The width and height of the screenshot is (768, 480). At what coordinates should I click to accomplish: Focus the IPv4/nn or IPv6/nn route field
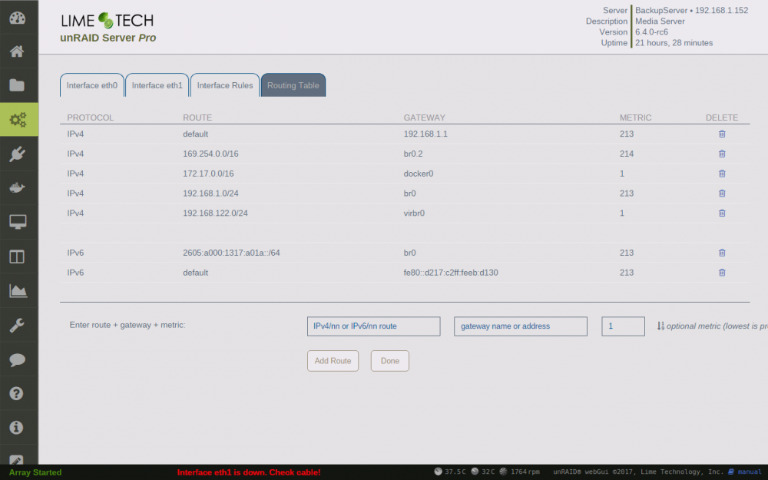[x=374, y=326]
